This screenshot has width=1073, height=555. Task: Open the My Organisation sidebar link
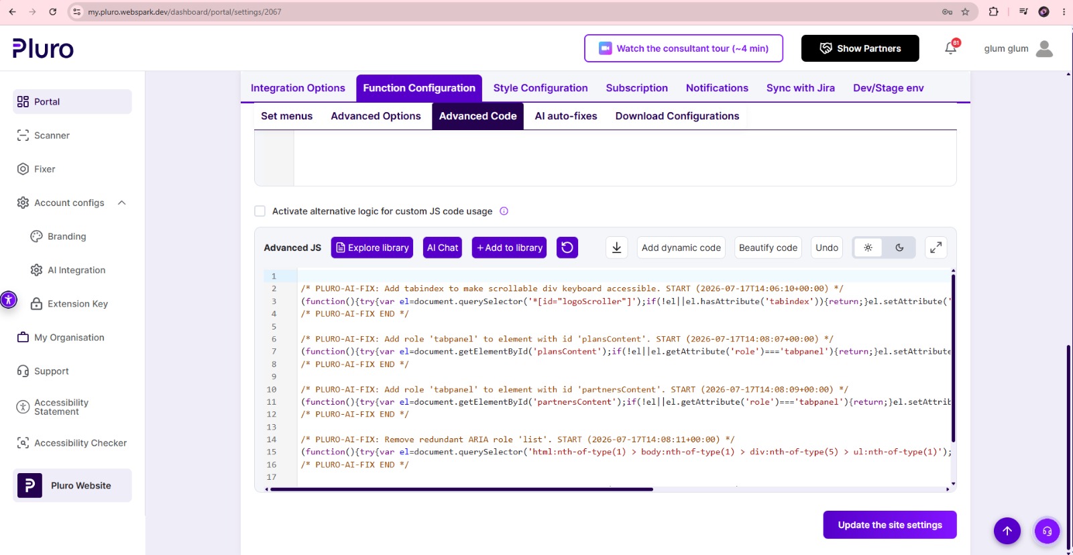click(69, 338)
